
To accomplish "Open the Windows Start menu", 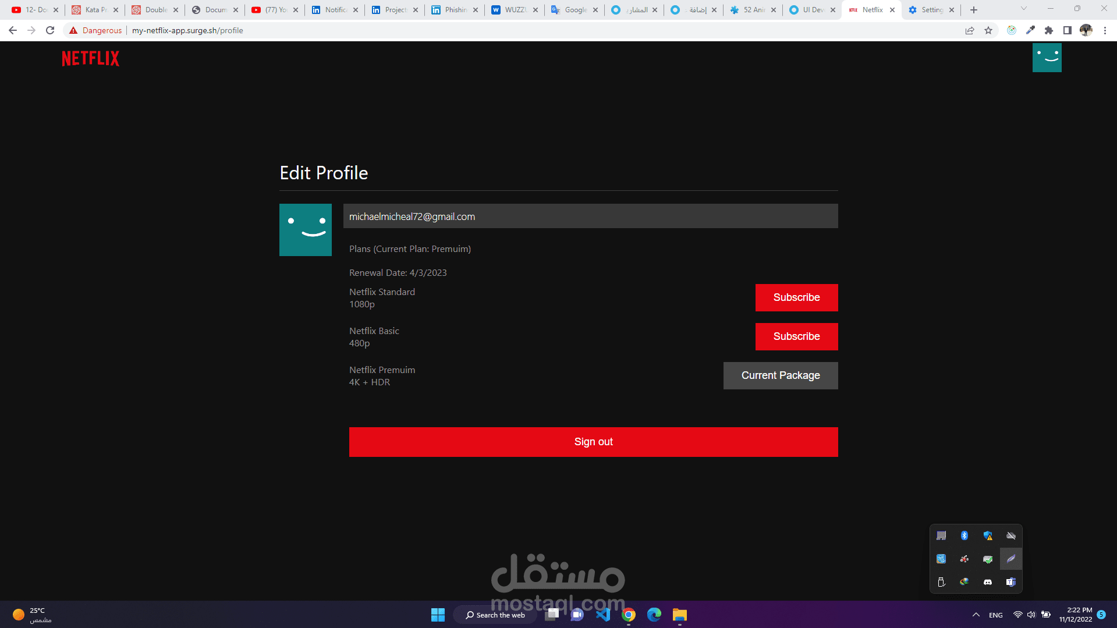I will 438,615.
